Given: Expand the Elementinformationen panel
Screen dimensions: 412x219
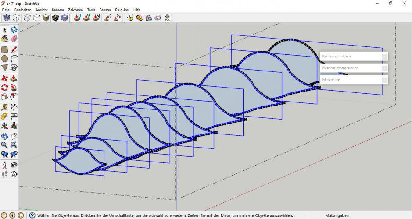Looking at the screenshot, I should (354, 68).
